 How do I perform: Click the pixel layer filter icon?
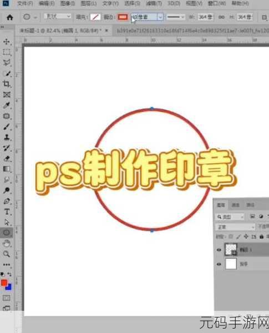click(x=252, y=216)
